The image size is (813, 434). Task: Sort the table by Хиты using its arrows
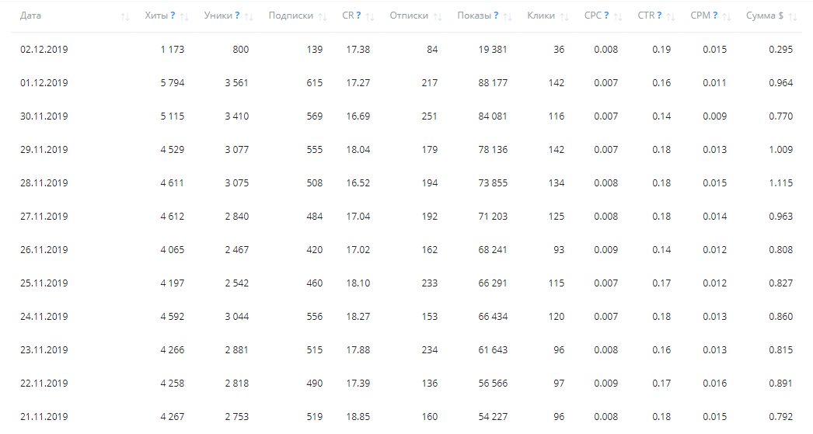tap(184, 16)
